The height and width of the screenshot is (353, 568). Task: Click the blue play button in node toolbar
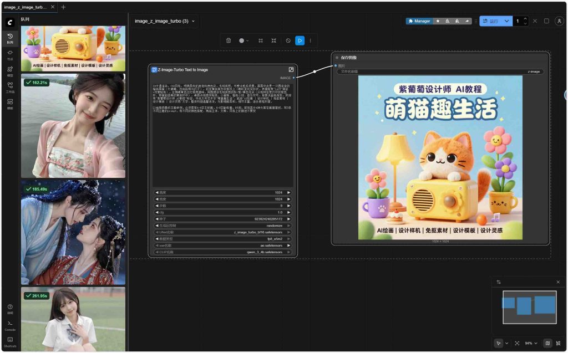click(300, 40)
